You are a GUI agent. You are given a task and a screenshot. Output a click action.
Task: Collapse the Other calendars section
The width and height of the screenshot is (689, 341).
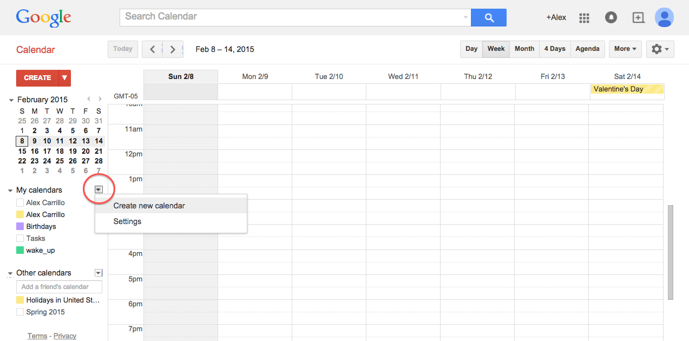click(10, 274)
